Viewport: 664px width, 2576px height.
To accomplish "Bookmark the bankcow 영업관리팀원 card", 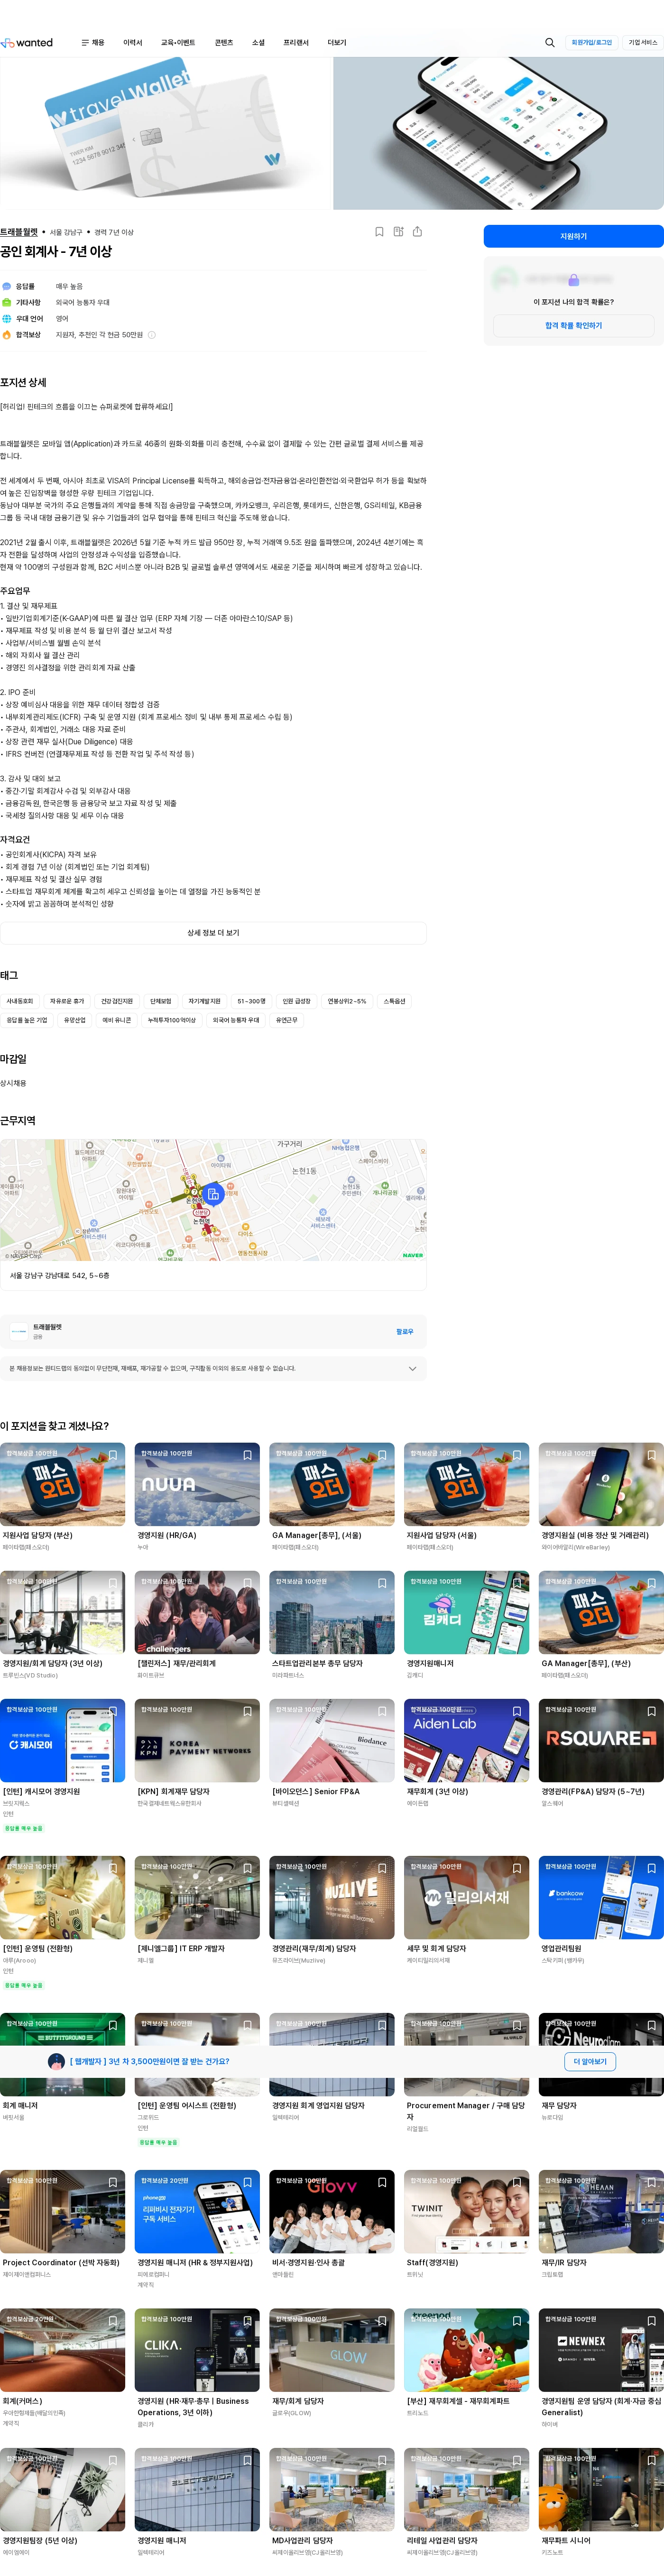I will (x=651, y=1868).
